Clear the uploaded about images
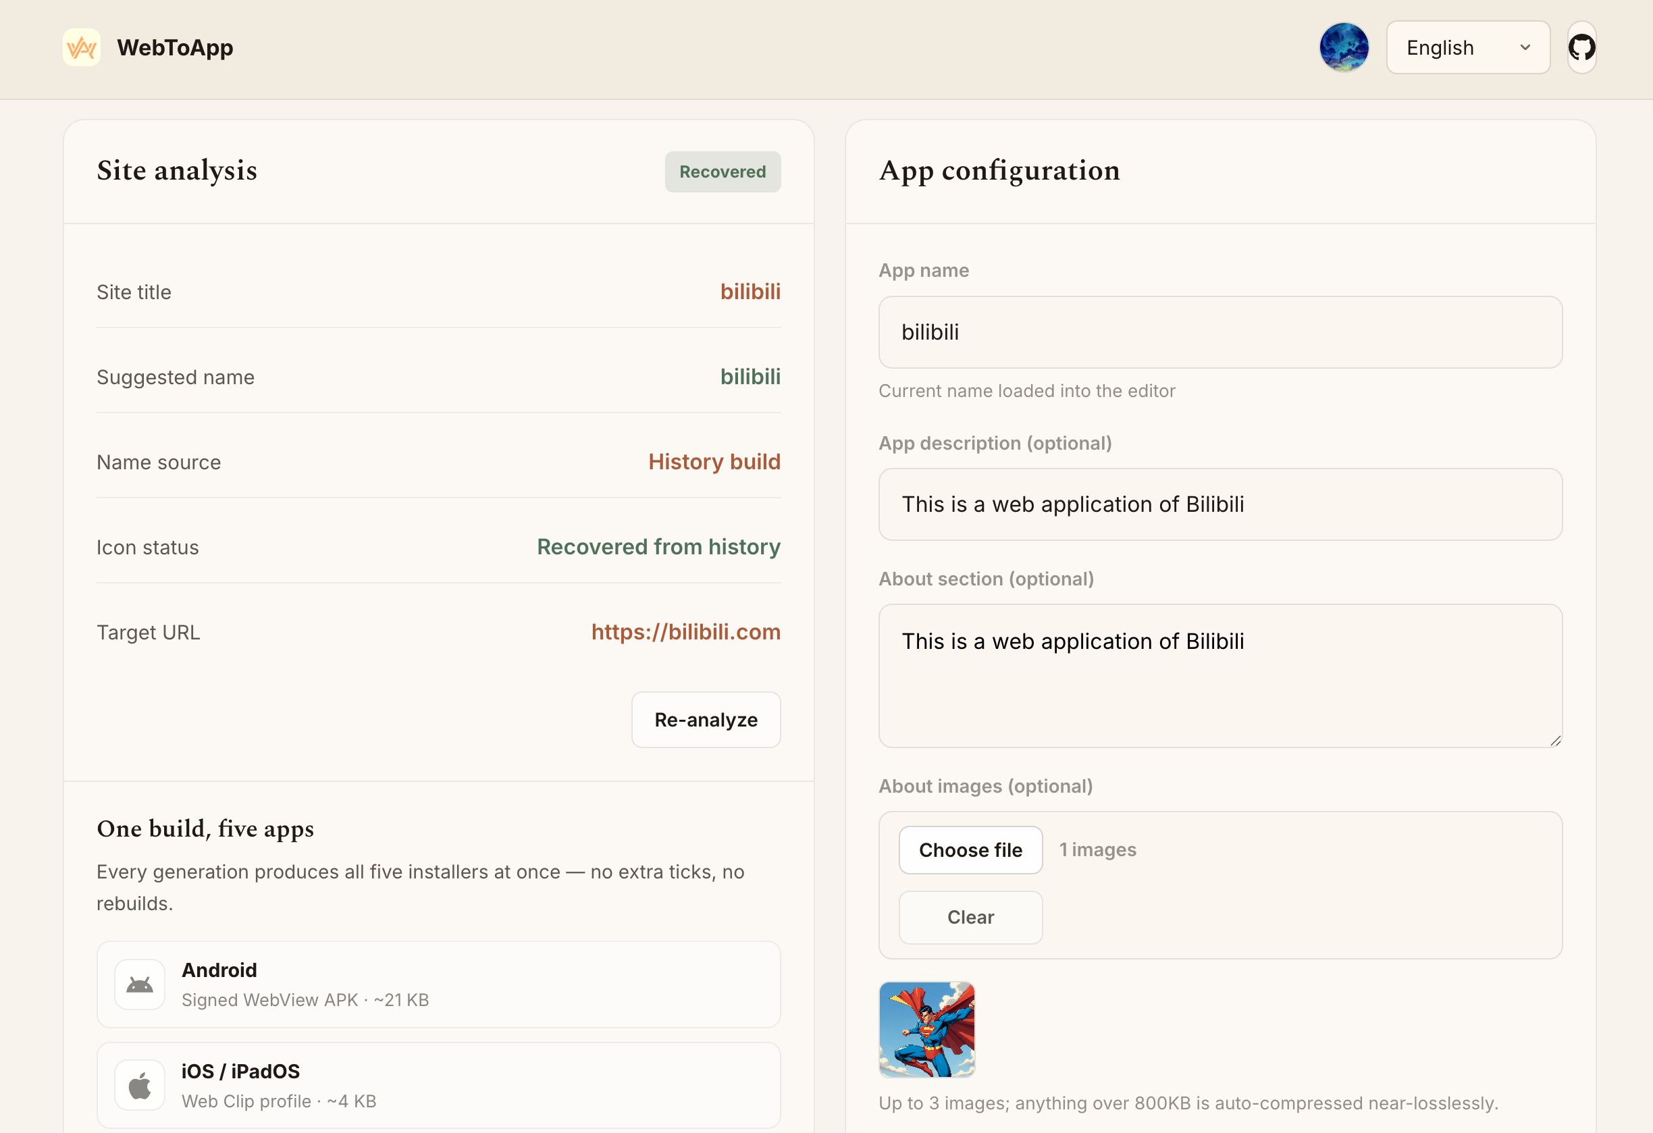Image resolution: width=1653 pixels, height=1133 pixels. pos(970,918)
